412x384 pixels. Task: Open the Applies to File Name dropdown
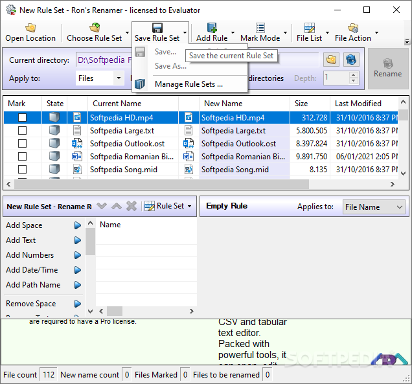point(374,207)
